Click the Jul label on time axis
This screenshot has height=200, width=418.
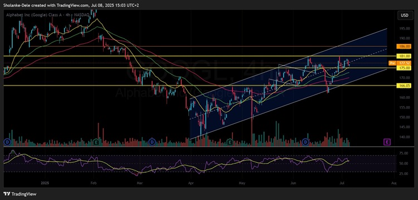342,183
